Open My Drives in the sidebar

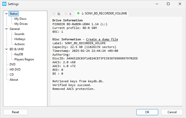click(x=21, y=24)
